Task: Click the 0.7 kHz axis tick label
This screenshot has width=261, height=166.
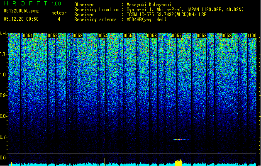Action: point(3,137)
